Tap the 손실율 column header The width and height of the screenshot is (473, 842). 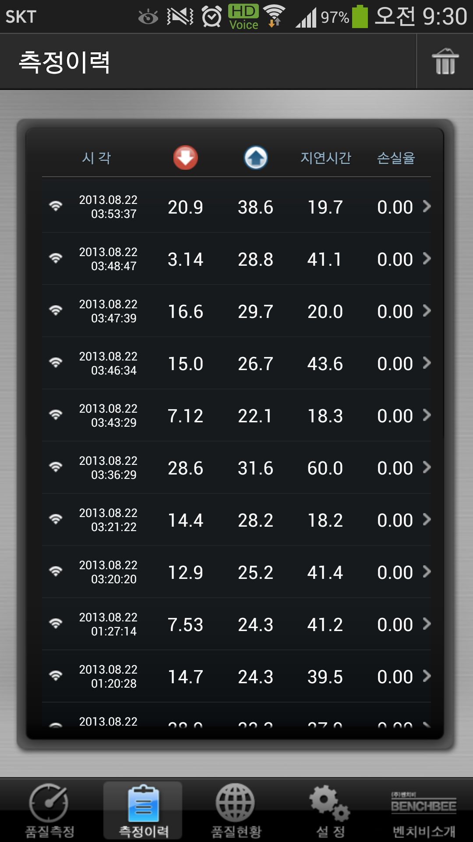pos(396,158)
